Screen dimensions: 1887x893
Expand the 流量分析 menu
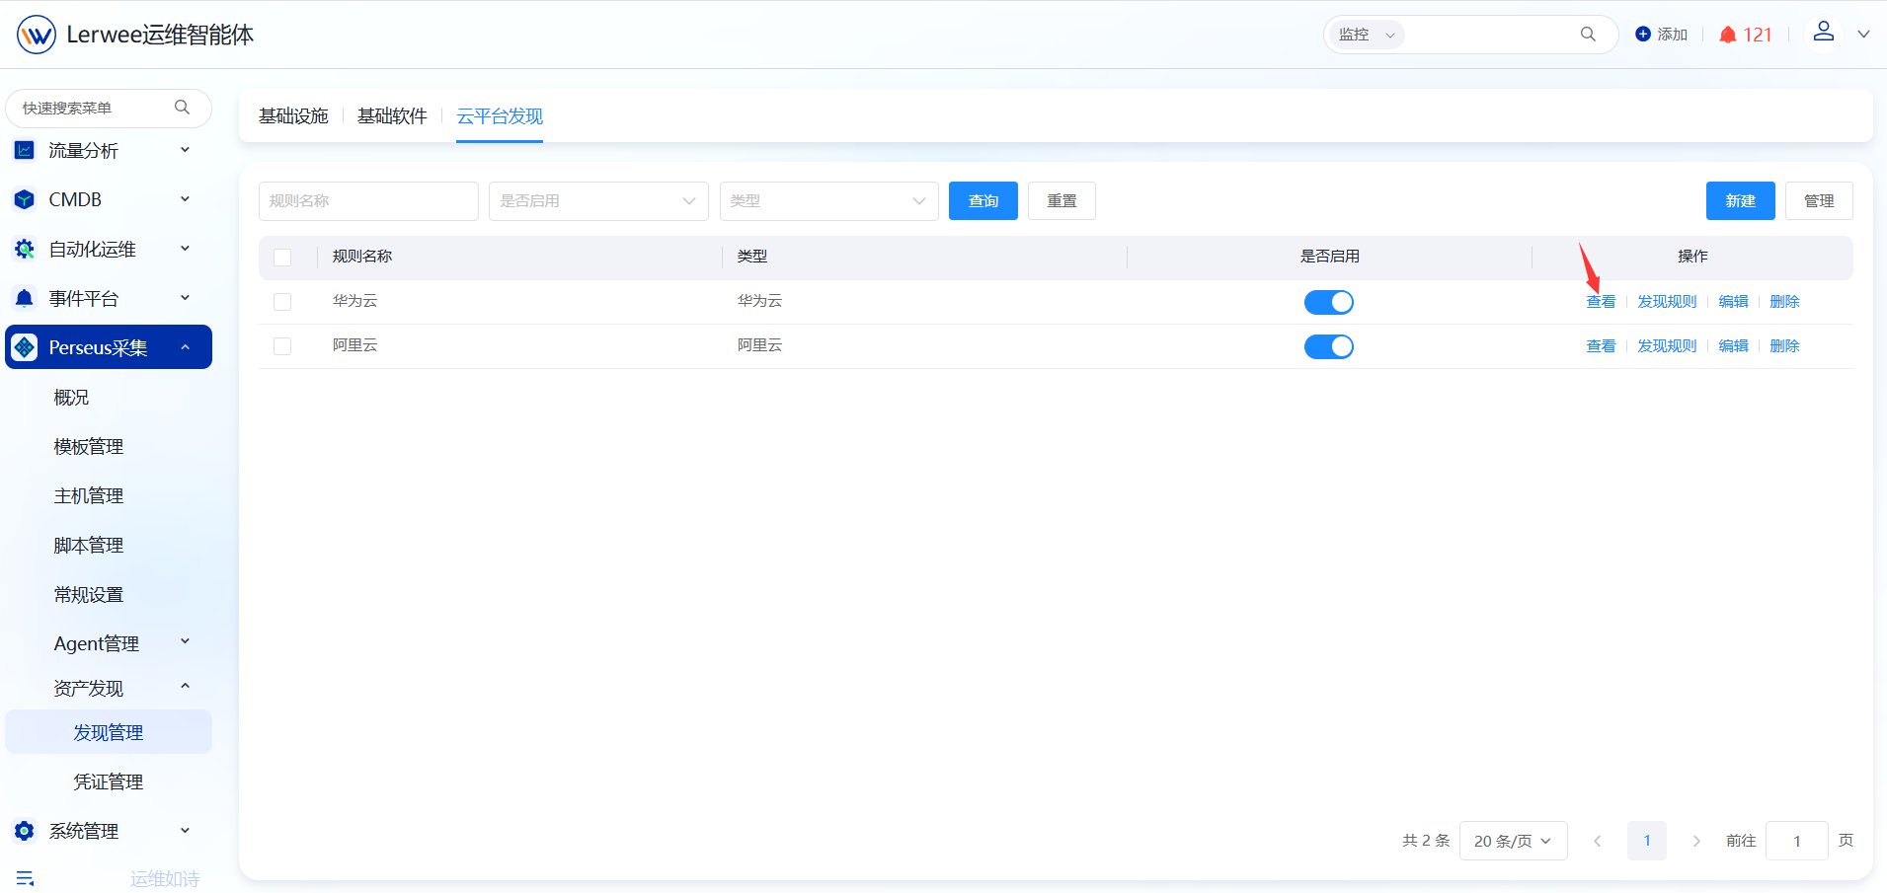pyautogui.click(x=185, y=150)
